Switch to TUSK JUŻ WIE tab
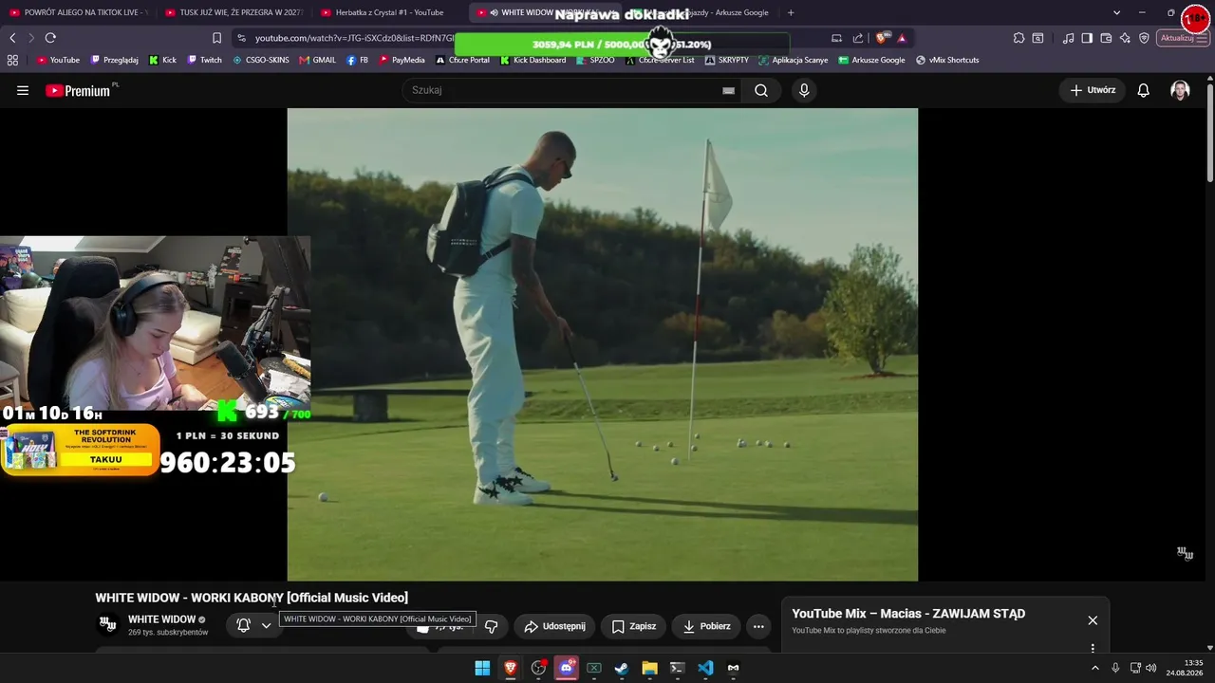This screenshot has height=683, width=1215. pyautogui.click(x=234, y=12)
